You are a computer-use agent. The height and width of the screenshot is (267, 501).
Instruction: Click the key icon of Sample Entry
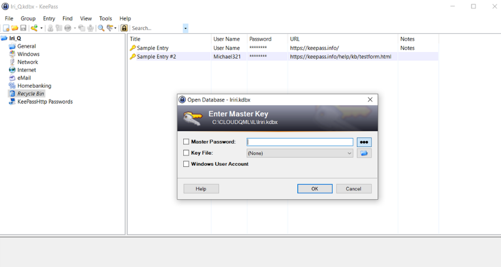click(132, 48)
